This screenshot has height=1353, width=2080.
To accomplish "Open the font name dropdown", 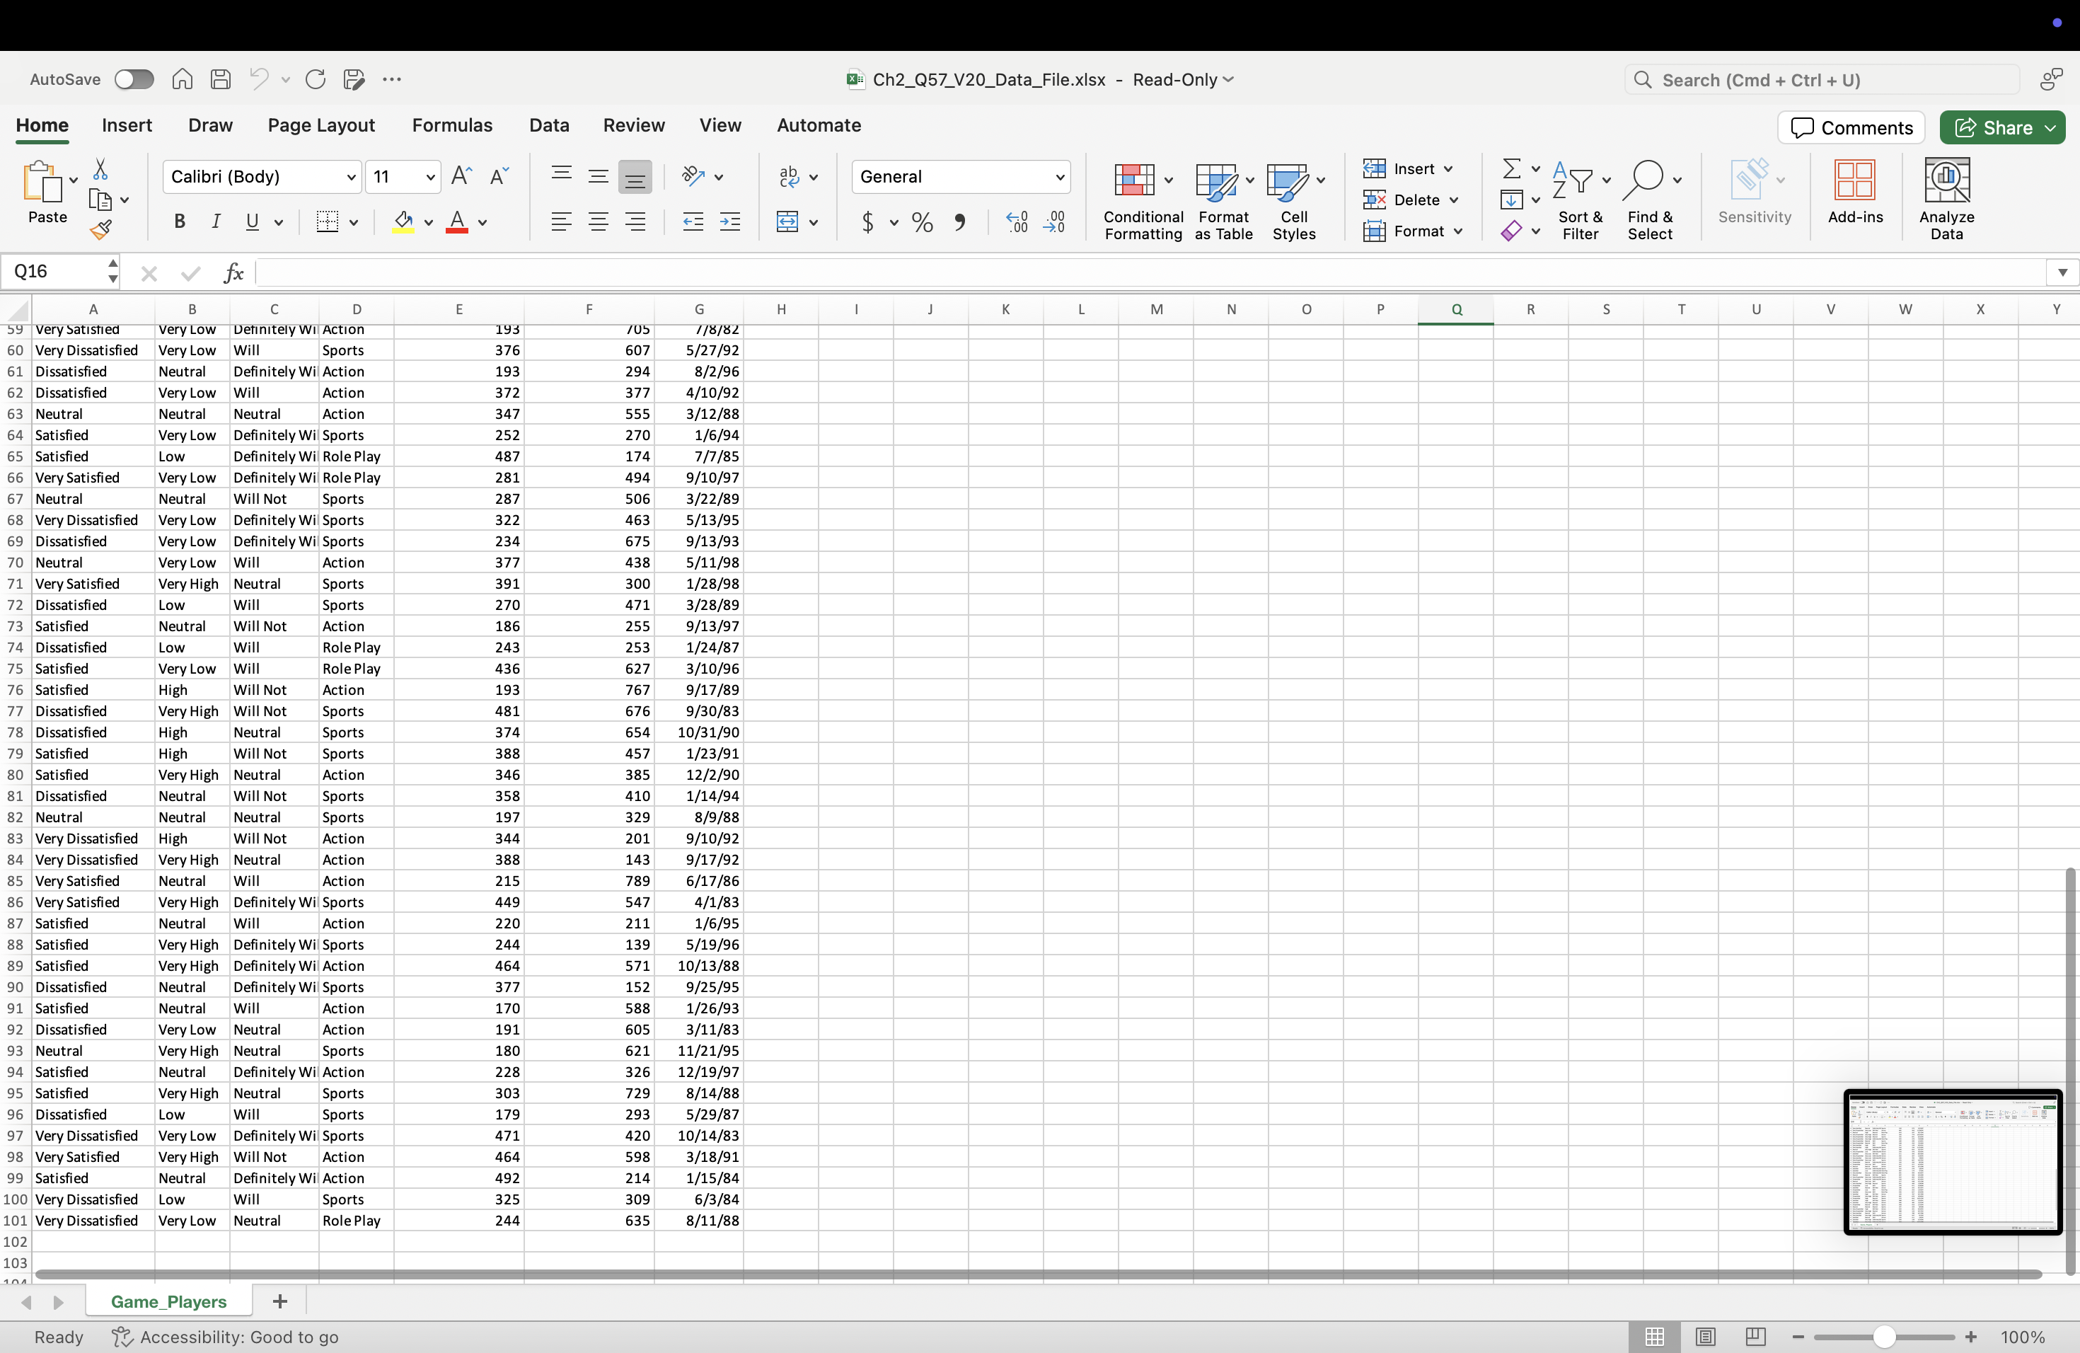I will [x=350, y=178].
